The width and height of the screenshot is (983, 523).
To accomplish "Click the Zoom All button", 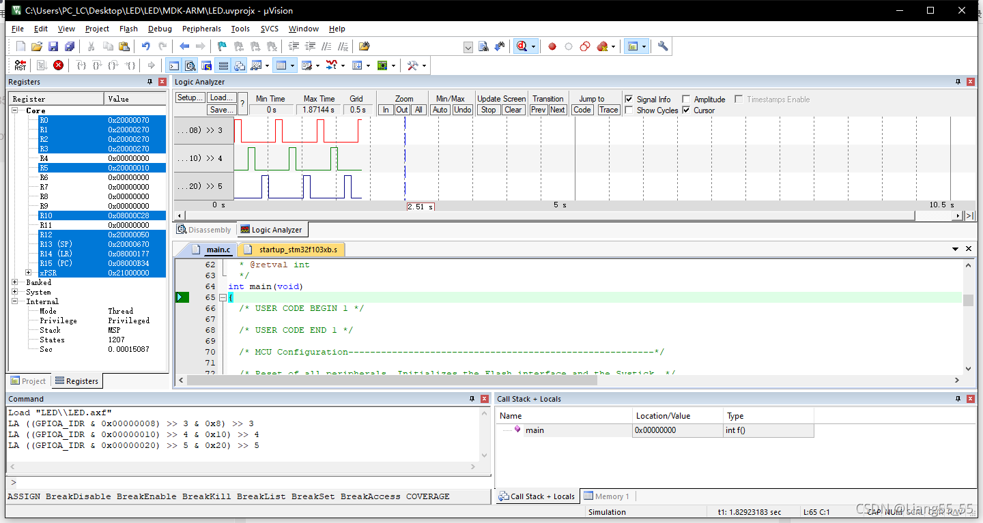I will point(419,110).
